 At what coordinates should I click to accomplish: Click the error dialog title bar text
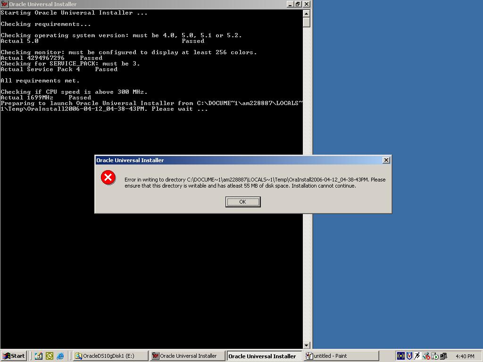coord(130,160)
